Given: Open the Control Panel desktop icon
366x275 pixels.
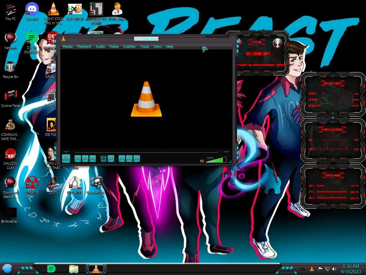Looking at the screenshot, I should click(x=11, y=99).
